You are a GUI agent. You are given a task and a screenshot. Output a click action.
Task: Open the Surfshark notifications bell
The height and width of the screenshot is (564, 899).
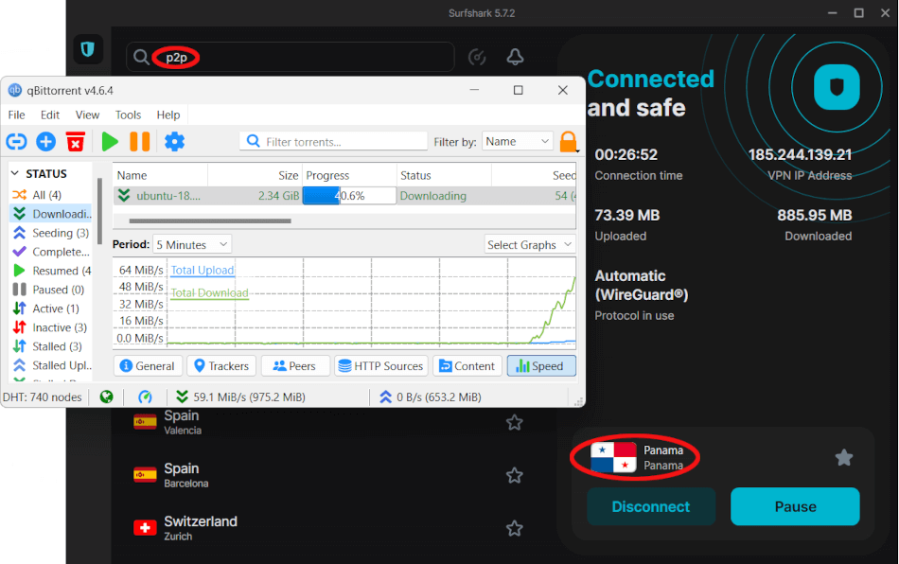coord(515,57)
